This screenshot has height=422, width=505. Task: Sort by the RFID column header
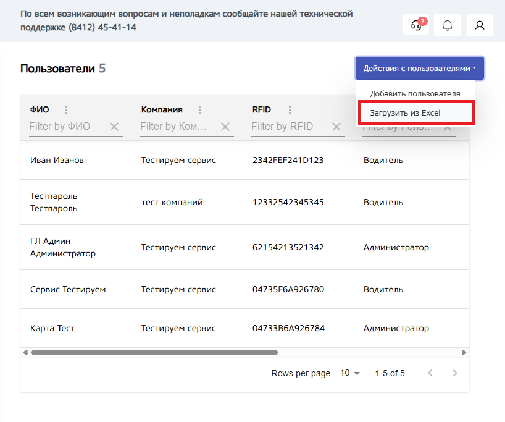(261, 109)
